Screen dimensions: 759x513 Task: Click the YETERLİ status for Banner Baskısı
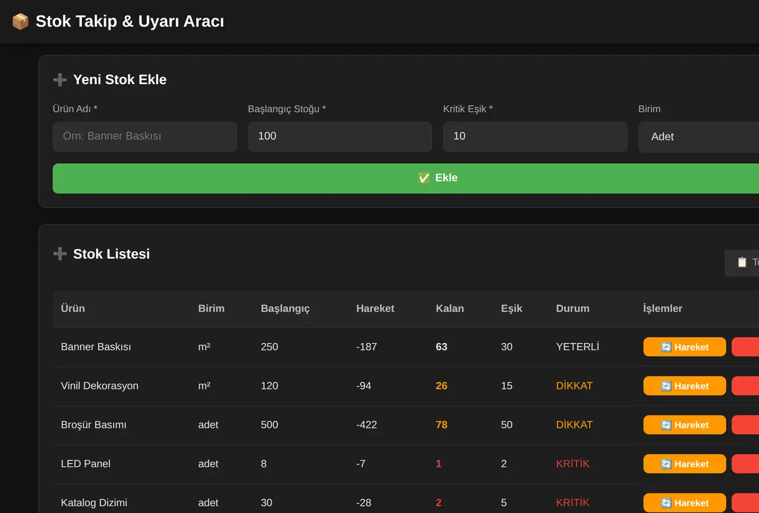577,347
